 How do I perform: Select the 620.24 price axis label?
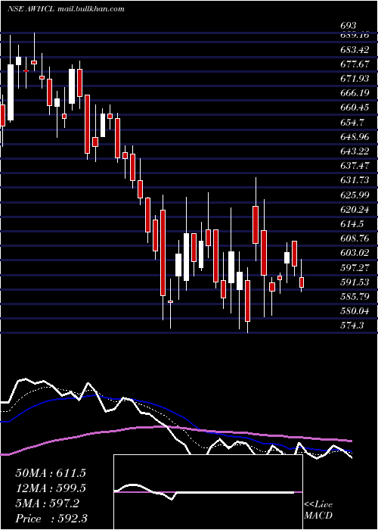coord(355,210)
